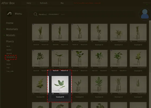Open the Houseplants001 thumbnail

(40, 32)
